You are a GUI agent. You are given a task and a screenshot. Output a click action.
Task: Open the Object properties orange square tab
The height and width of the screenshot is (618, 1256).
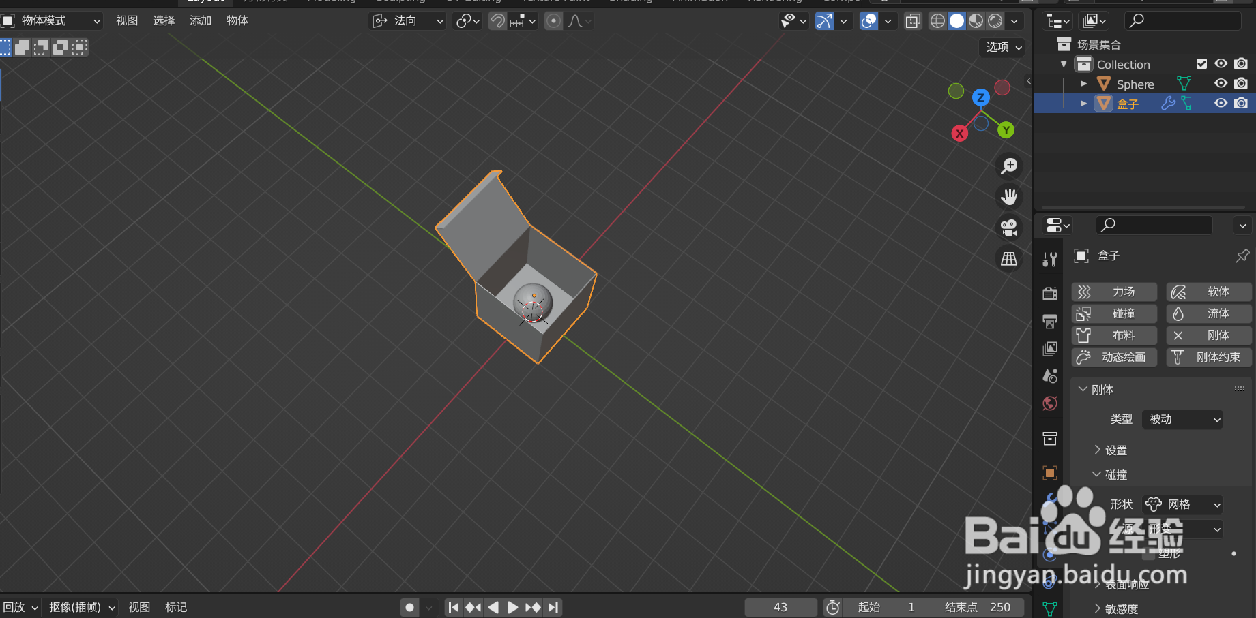coord(1050,472)
